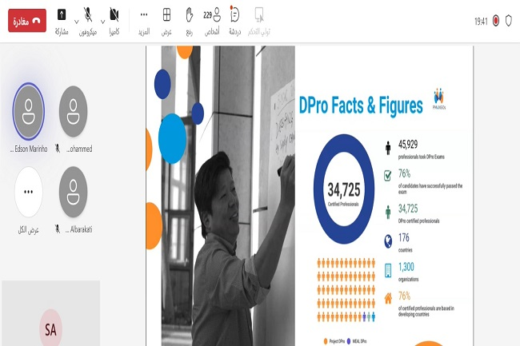Click the muted mic icon beside ...ohammed
The image size is (520, 346).
(x=58, y=149)
